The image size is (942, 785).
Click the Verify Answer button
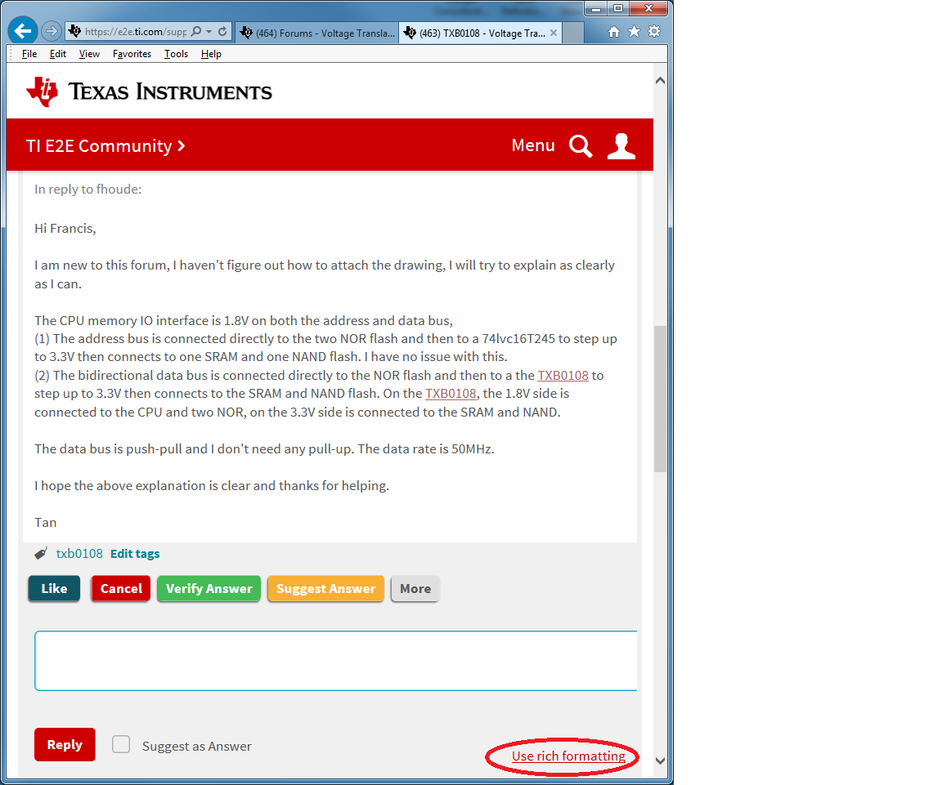click(209, 589)
